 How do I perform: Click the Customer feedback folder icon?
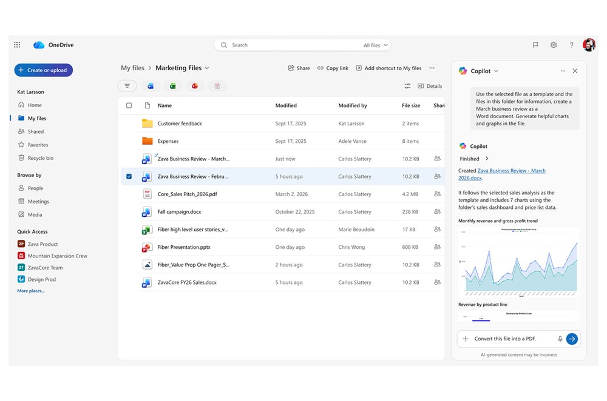147,124
